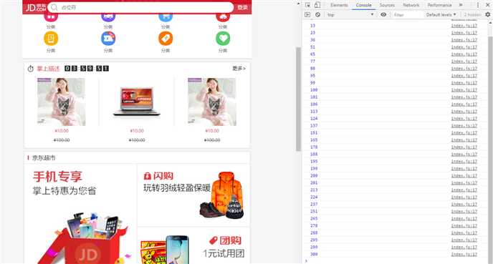Click the console value 237
Viewport: 493px width, 264px height.
314,204
